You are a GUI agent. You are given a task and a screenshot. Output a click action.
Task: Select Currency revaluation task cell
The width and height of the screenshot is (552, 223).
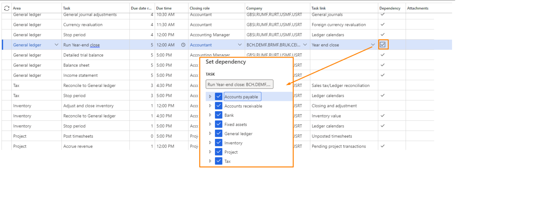tap(96, 25)
